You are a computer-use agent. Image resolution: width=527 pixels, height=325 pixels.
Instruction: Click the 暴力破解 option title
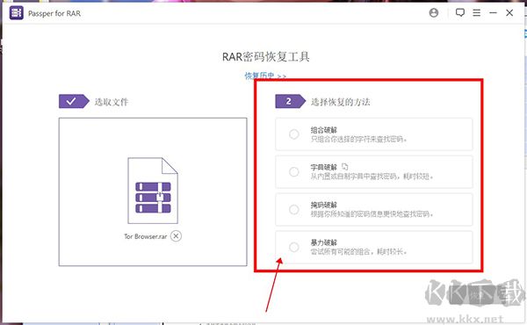point(323,242)
